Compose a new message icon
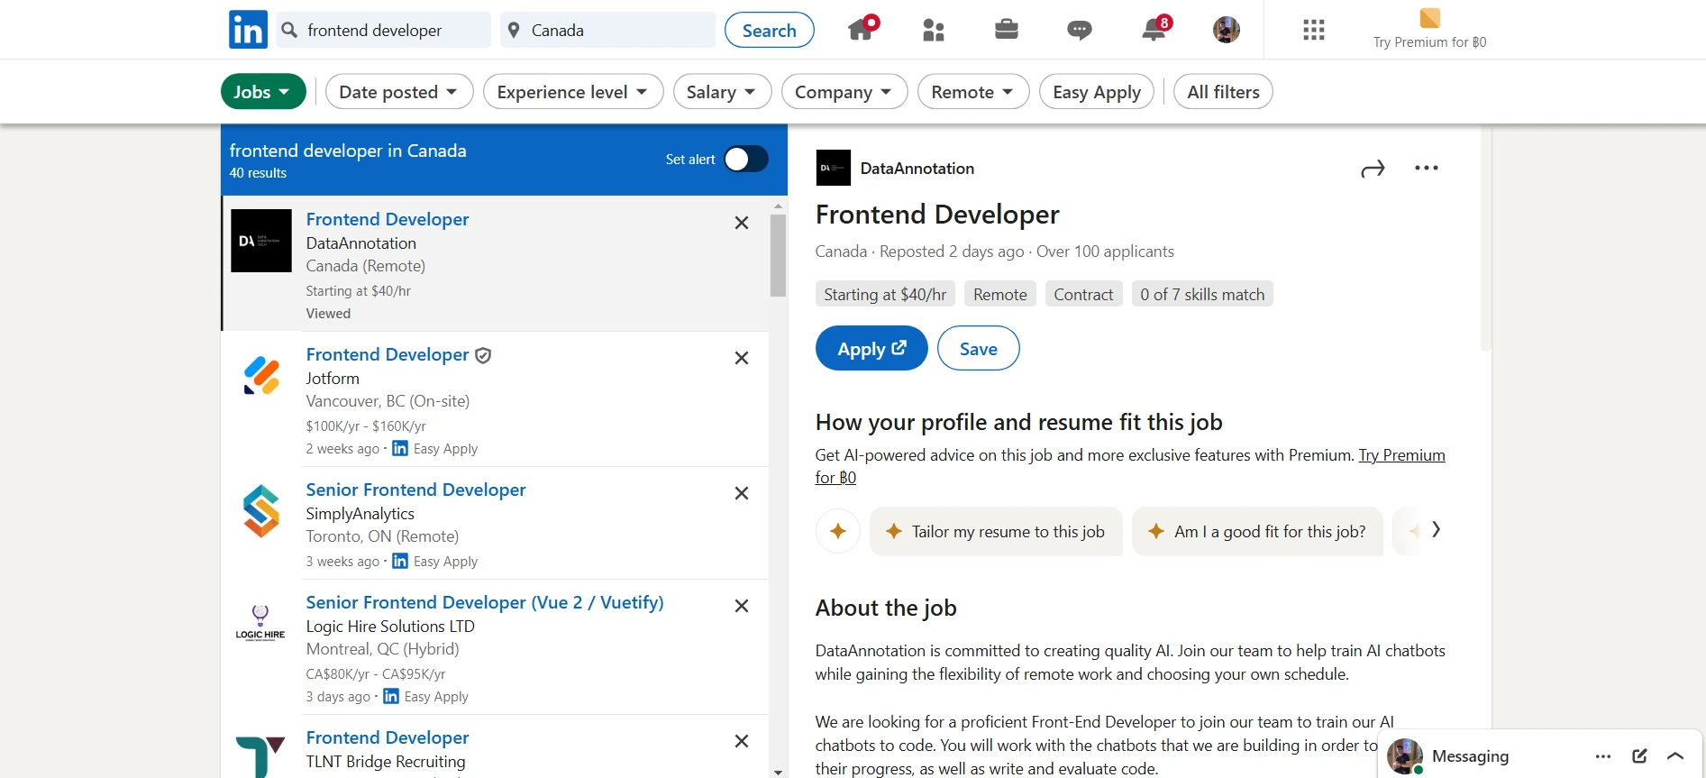This screenshot has height=778, width=1706. [1639, 756]
